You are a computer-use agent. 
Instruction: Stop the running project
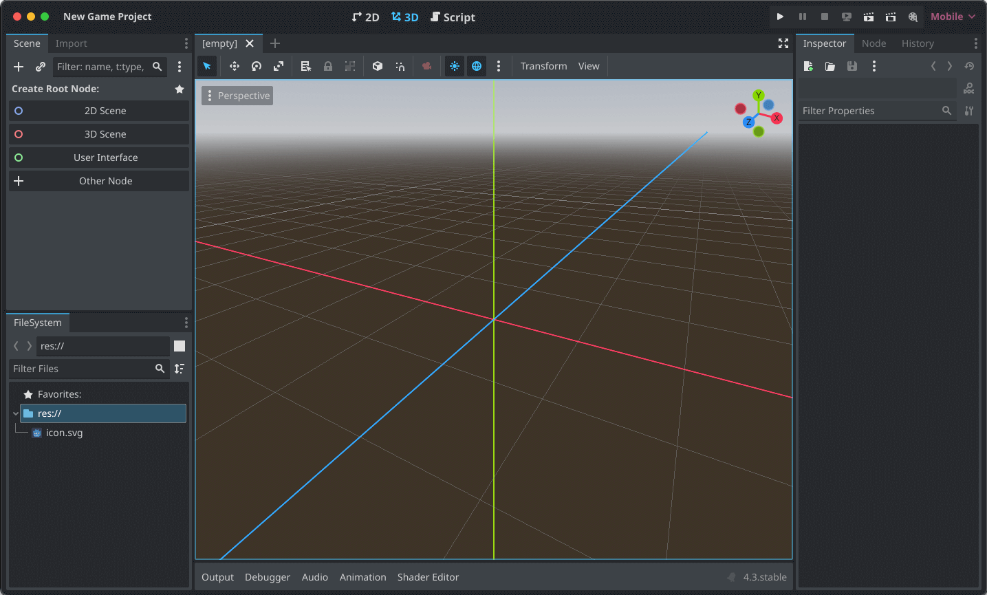pyautogui.click(x=824, y=17)
